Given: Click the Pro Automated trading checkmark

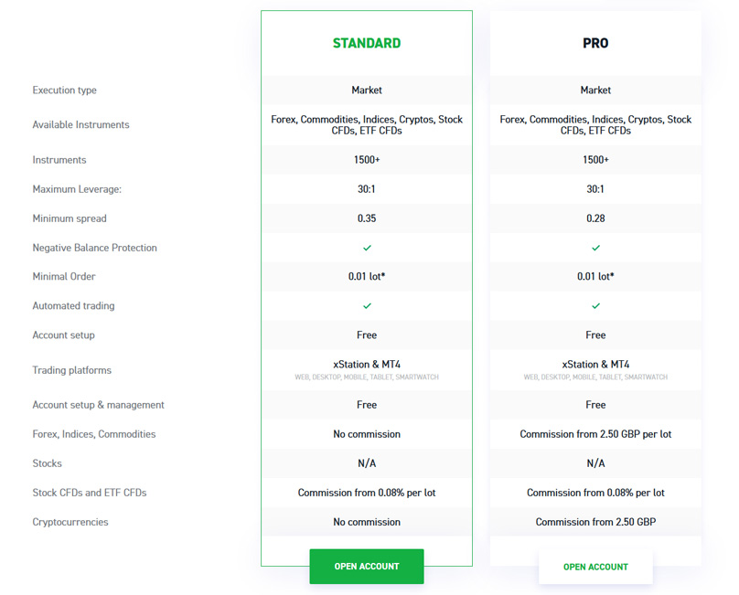Looking at the screenshot, I should [595, 306].
